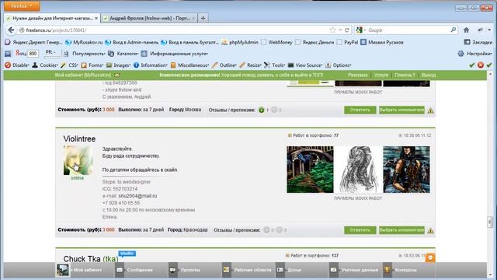Viewport: 497px width, 280px height.
Task: Open the PayPal bookmark
Action: click(x=347, y=42)
